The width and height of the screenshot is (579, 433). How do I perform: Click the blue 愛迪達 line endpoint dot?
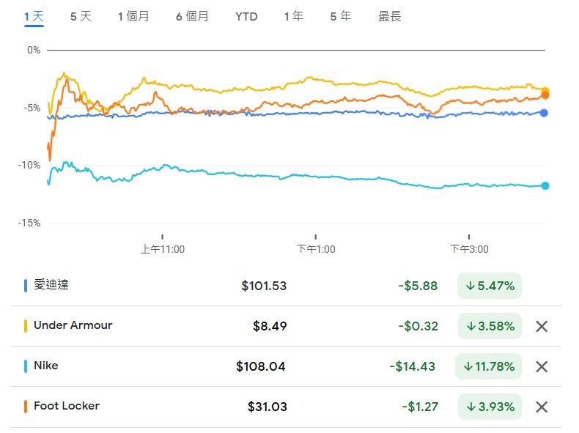544,113
